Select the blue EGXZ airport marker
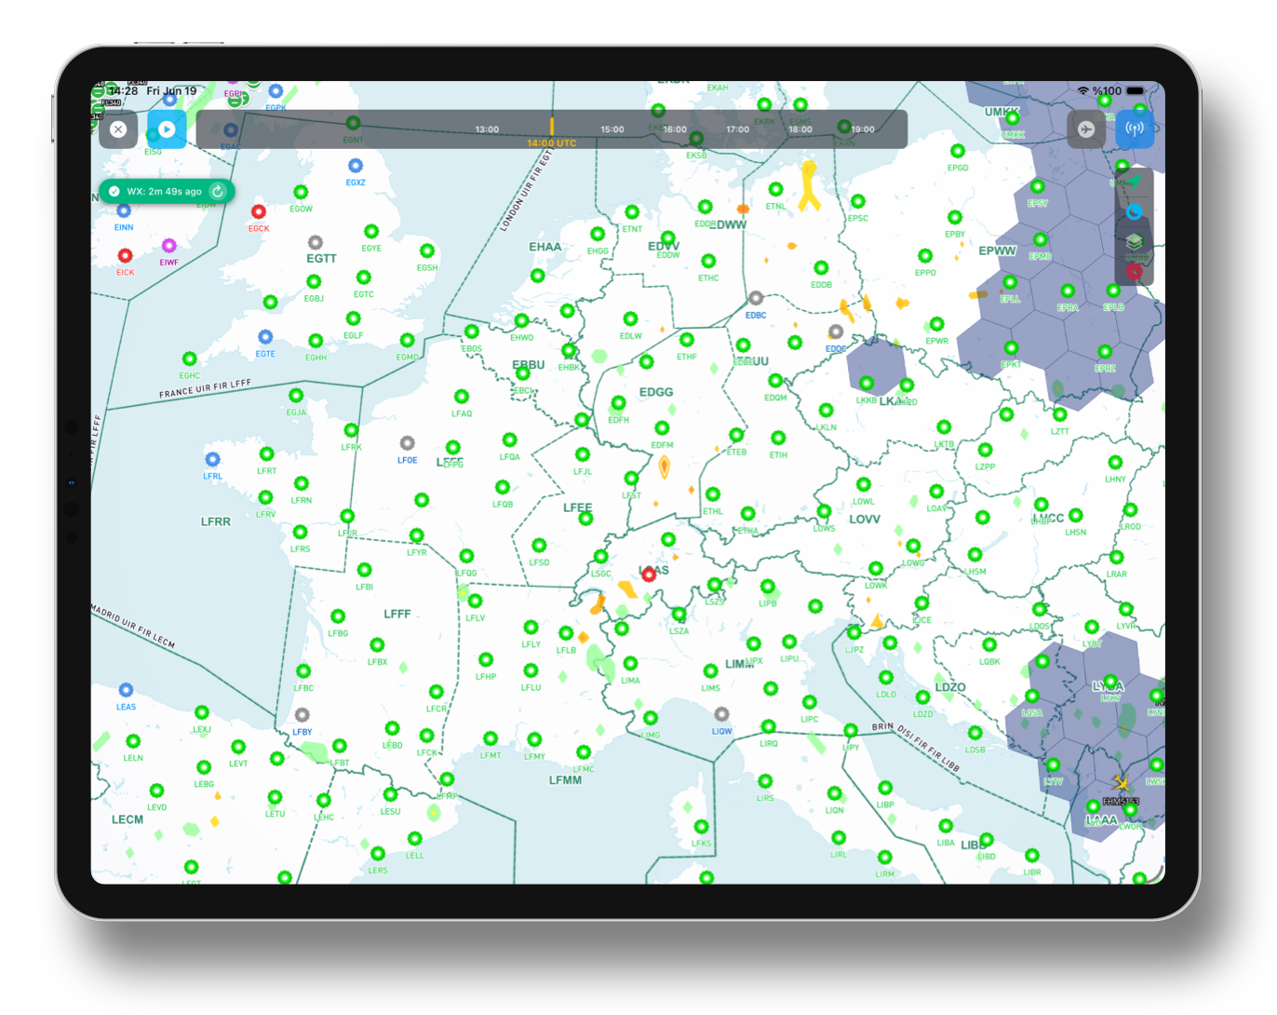 coord(356,166)
